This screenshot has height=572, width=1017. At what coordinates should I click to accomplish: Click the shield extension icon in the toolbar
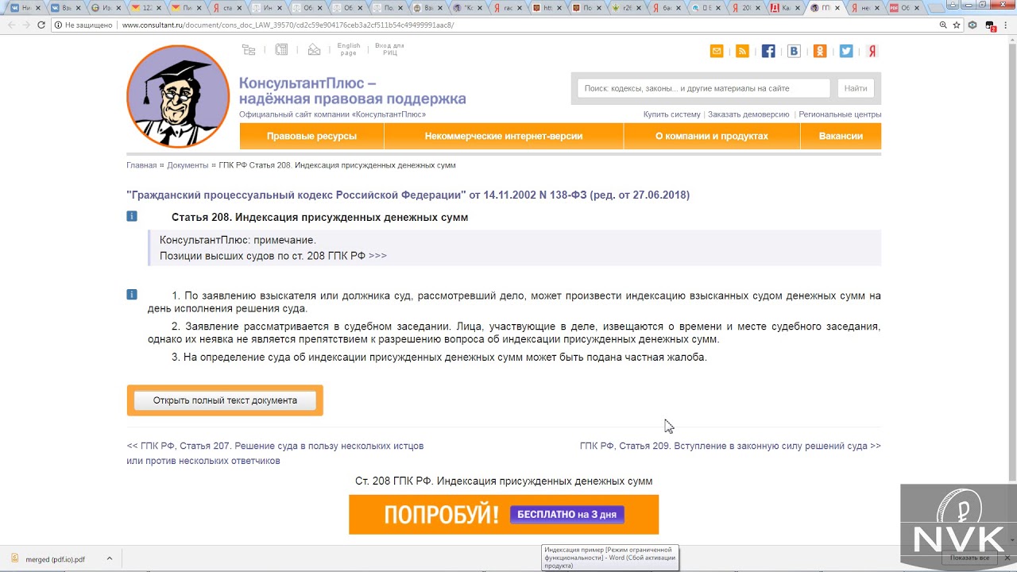tap(973, 25)
